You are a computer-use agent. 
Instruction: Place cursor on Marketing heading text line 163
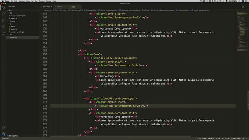107,76
